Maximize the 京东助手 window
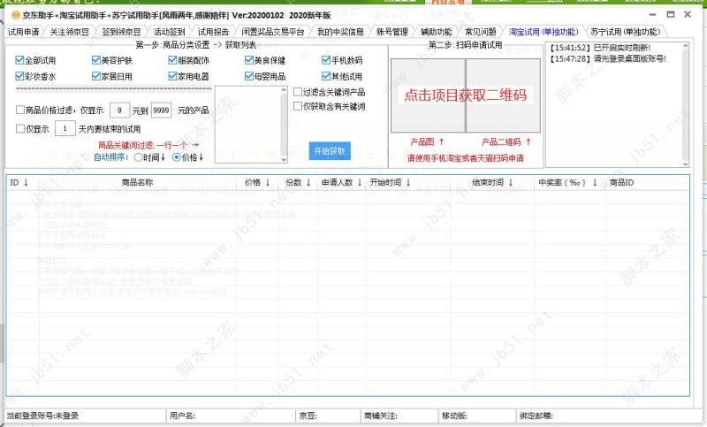707x427 pixels. (671, 14)
